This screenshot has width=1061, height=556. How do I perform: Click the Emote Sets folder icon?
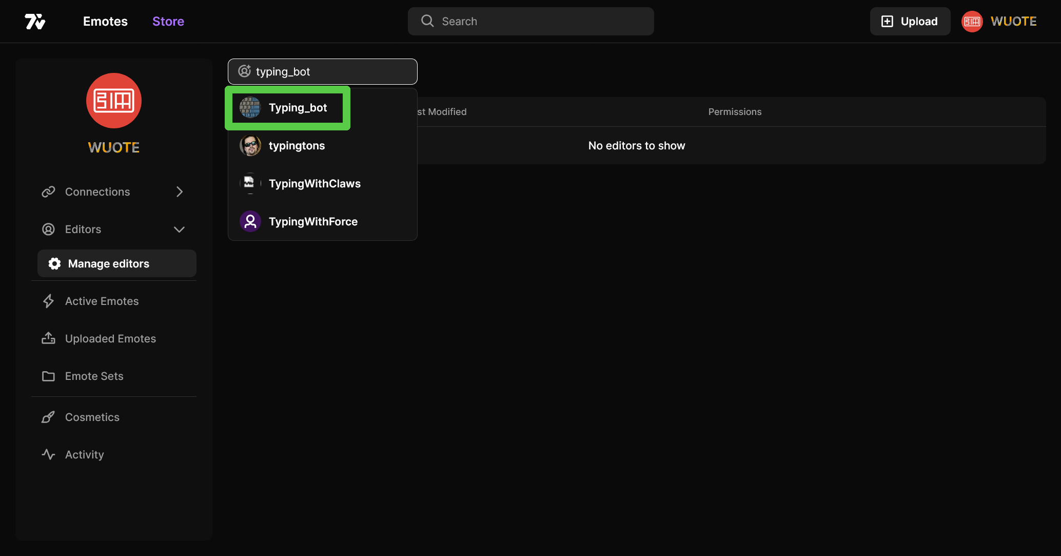coord(48,376)
